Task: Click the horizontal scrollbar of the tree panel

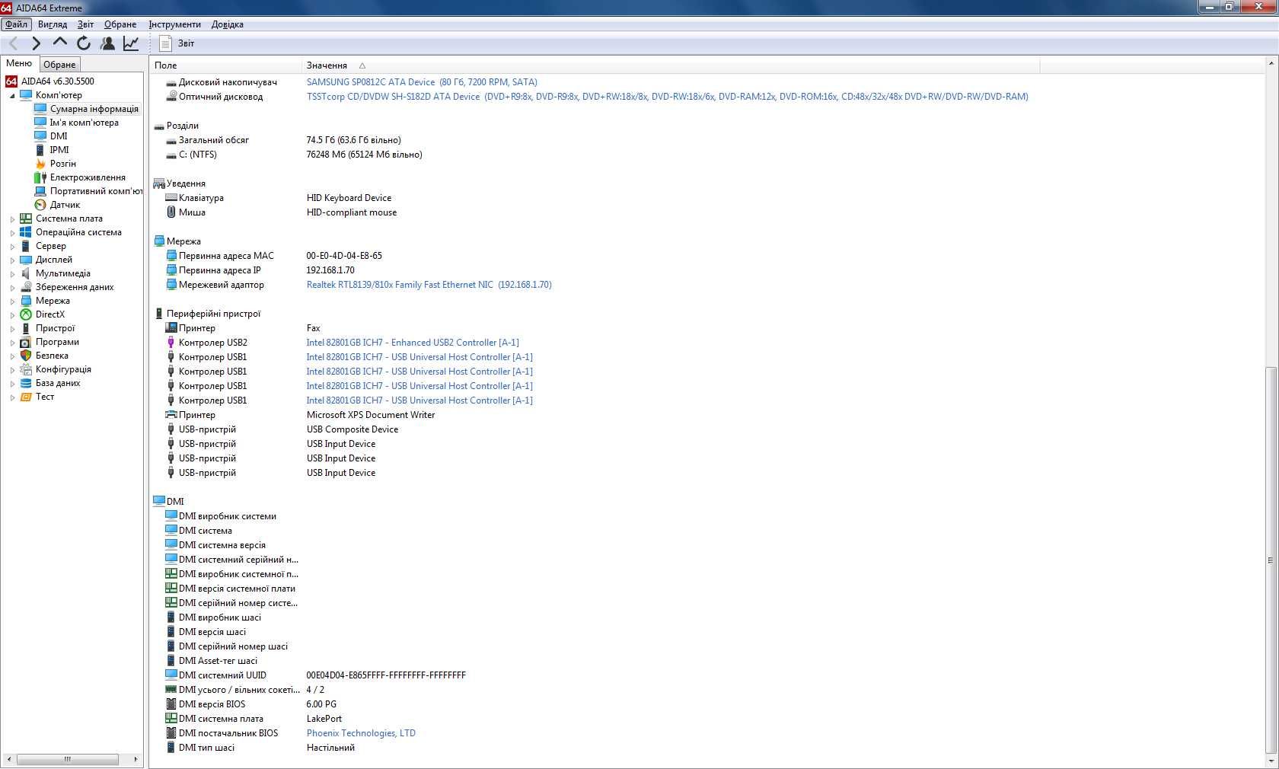Action: click(x=68, y=759)
